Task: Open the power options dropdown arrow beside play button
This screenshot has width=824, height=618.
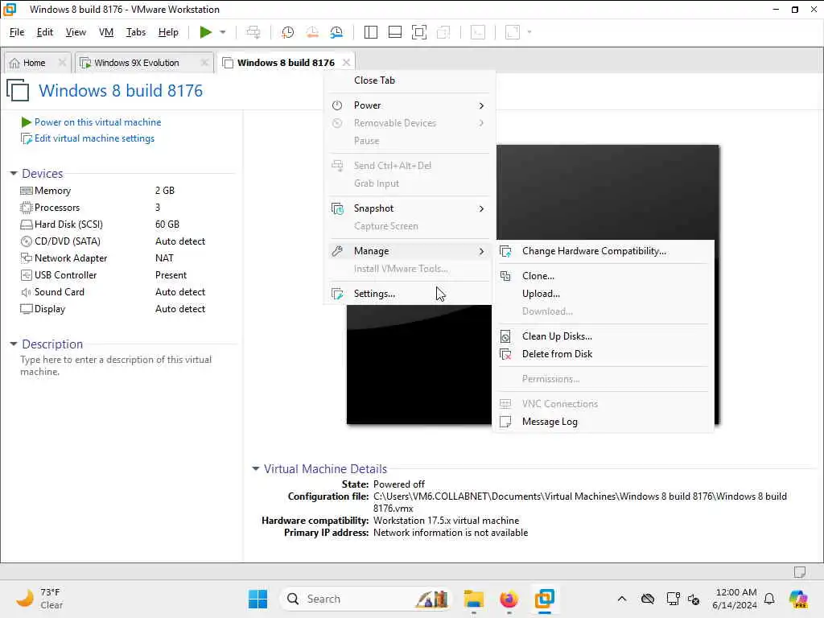Action: click(223, 32)
